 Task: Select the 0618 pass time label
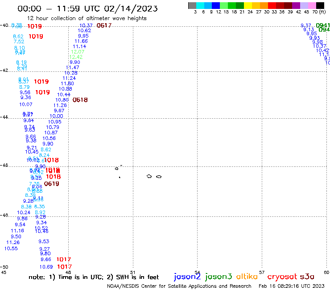pos(80,100)
